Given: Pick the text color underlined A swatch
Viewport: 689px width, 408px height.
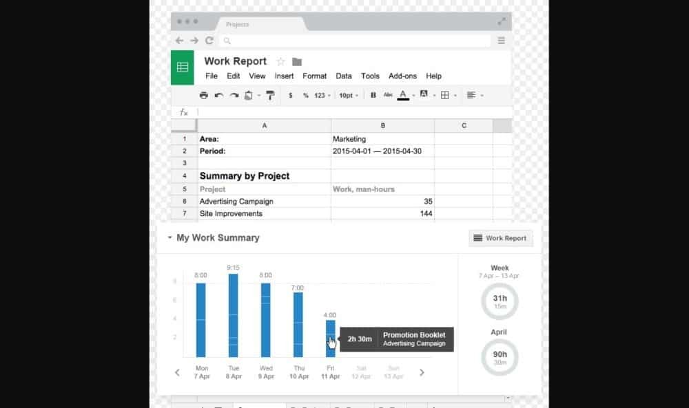Looking at the screenshot, I should point(403,96).
